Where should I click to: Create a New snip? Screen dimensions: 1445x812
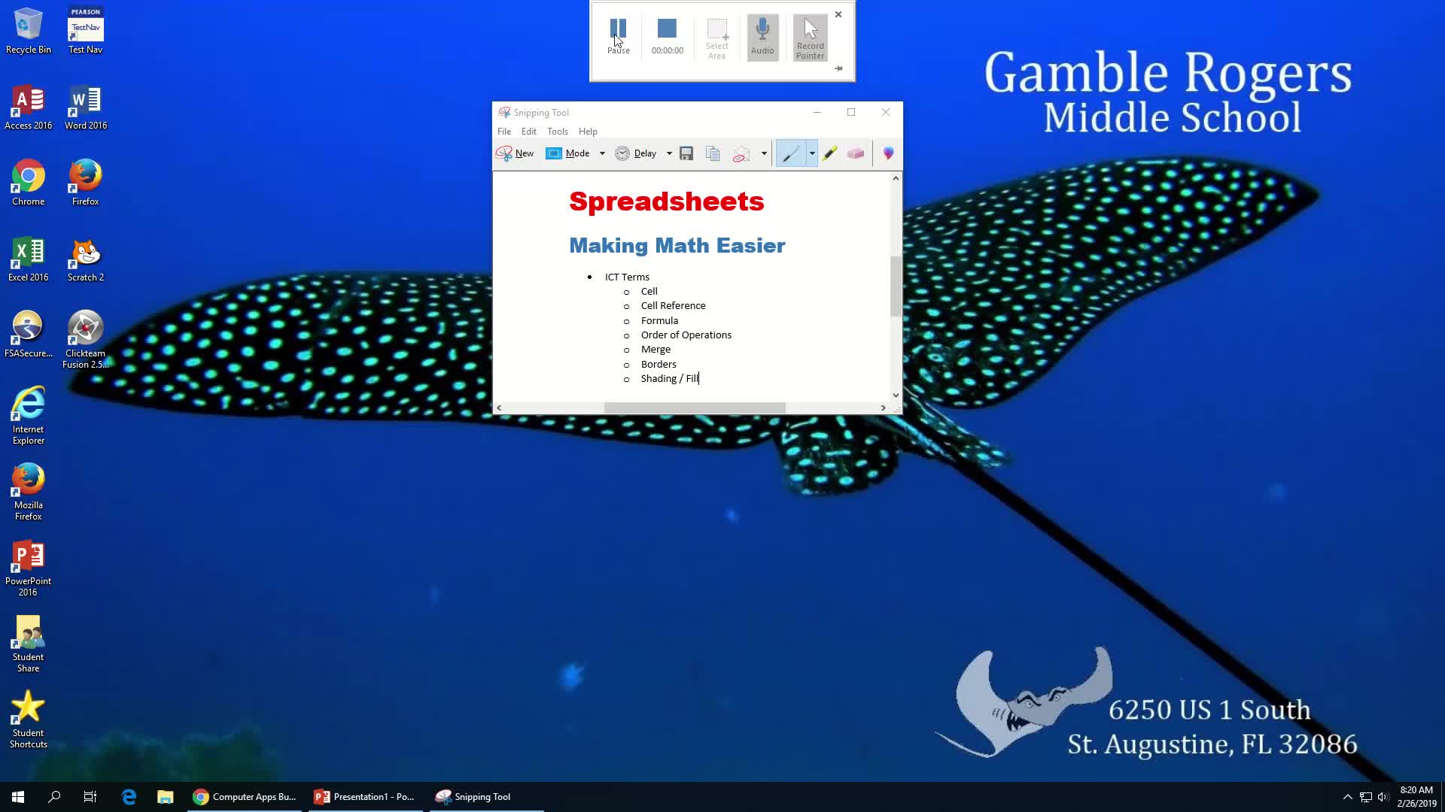coord(516,153)
